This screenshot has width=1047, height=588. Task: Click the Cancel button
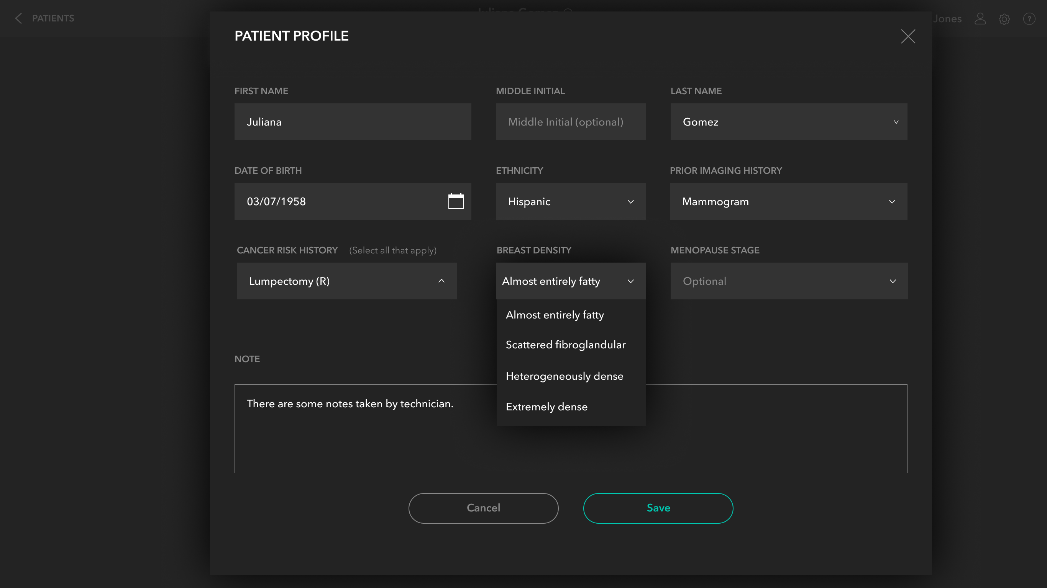483,508
